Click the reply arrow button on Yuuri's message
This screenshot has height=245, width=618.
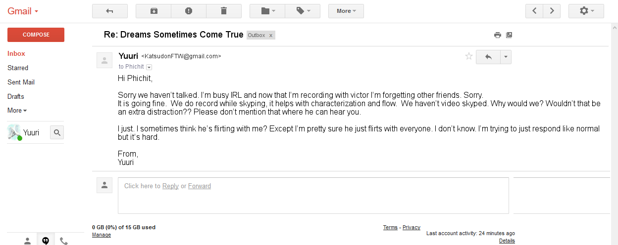point(488,57)
